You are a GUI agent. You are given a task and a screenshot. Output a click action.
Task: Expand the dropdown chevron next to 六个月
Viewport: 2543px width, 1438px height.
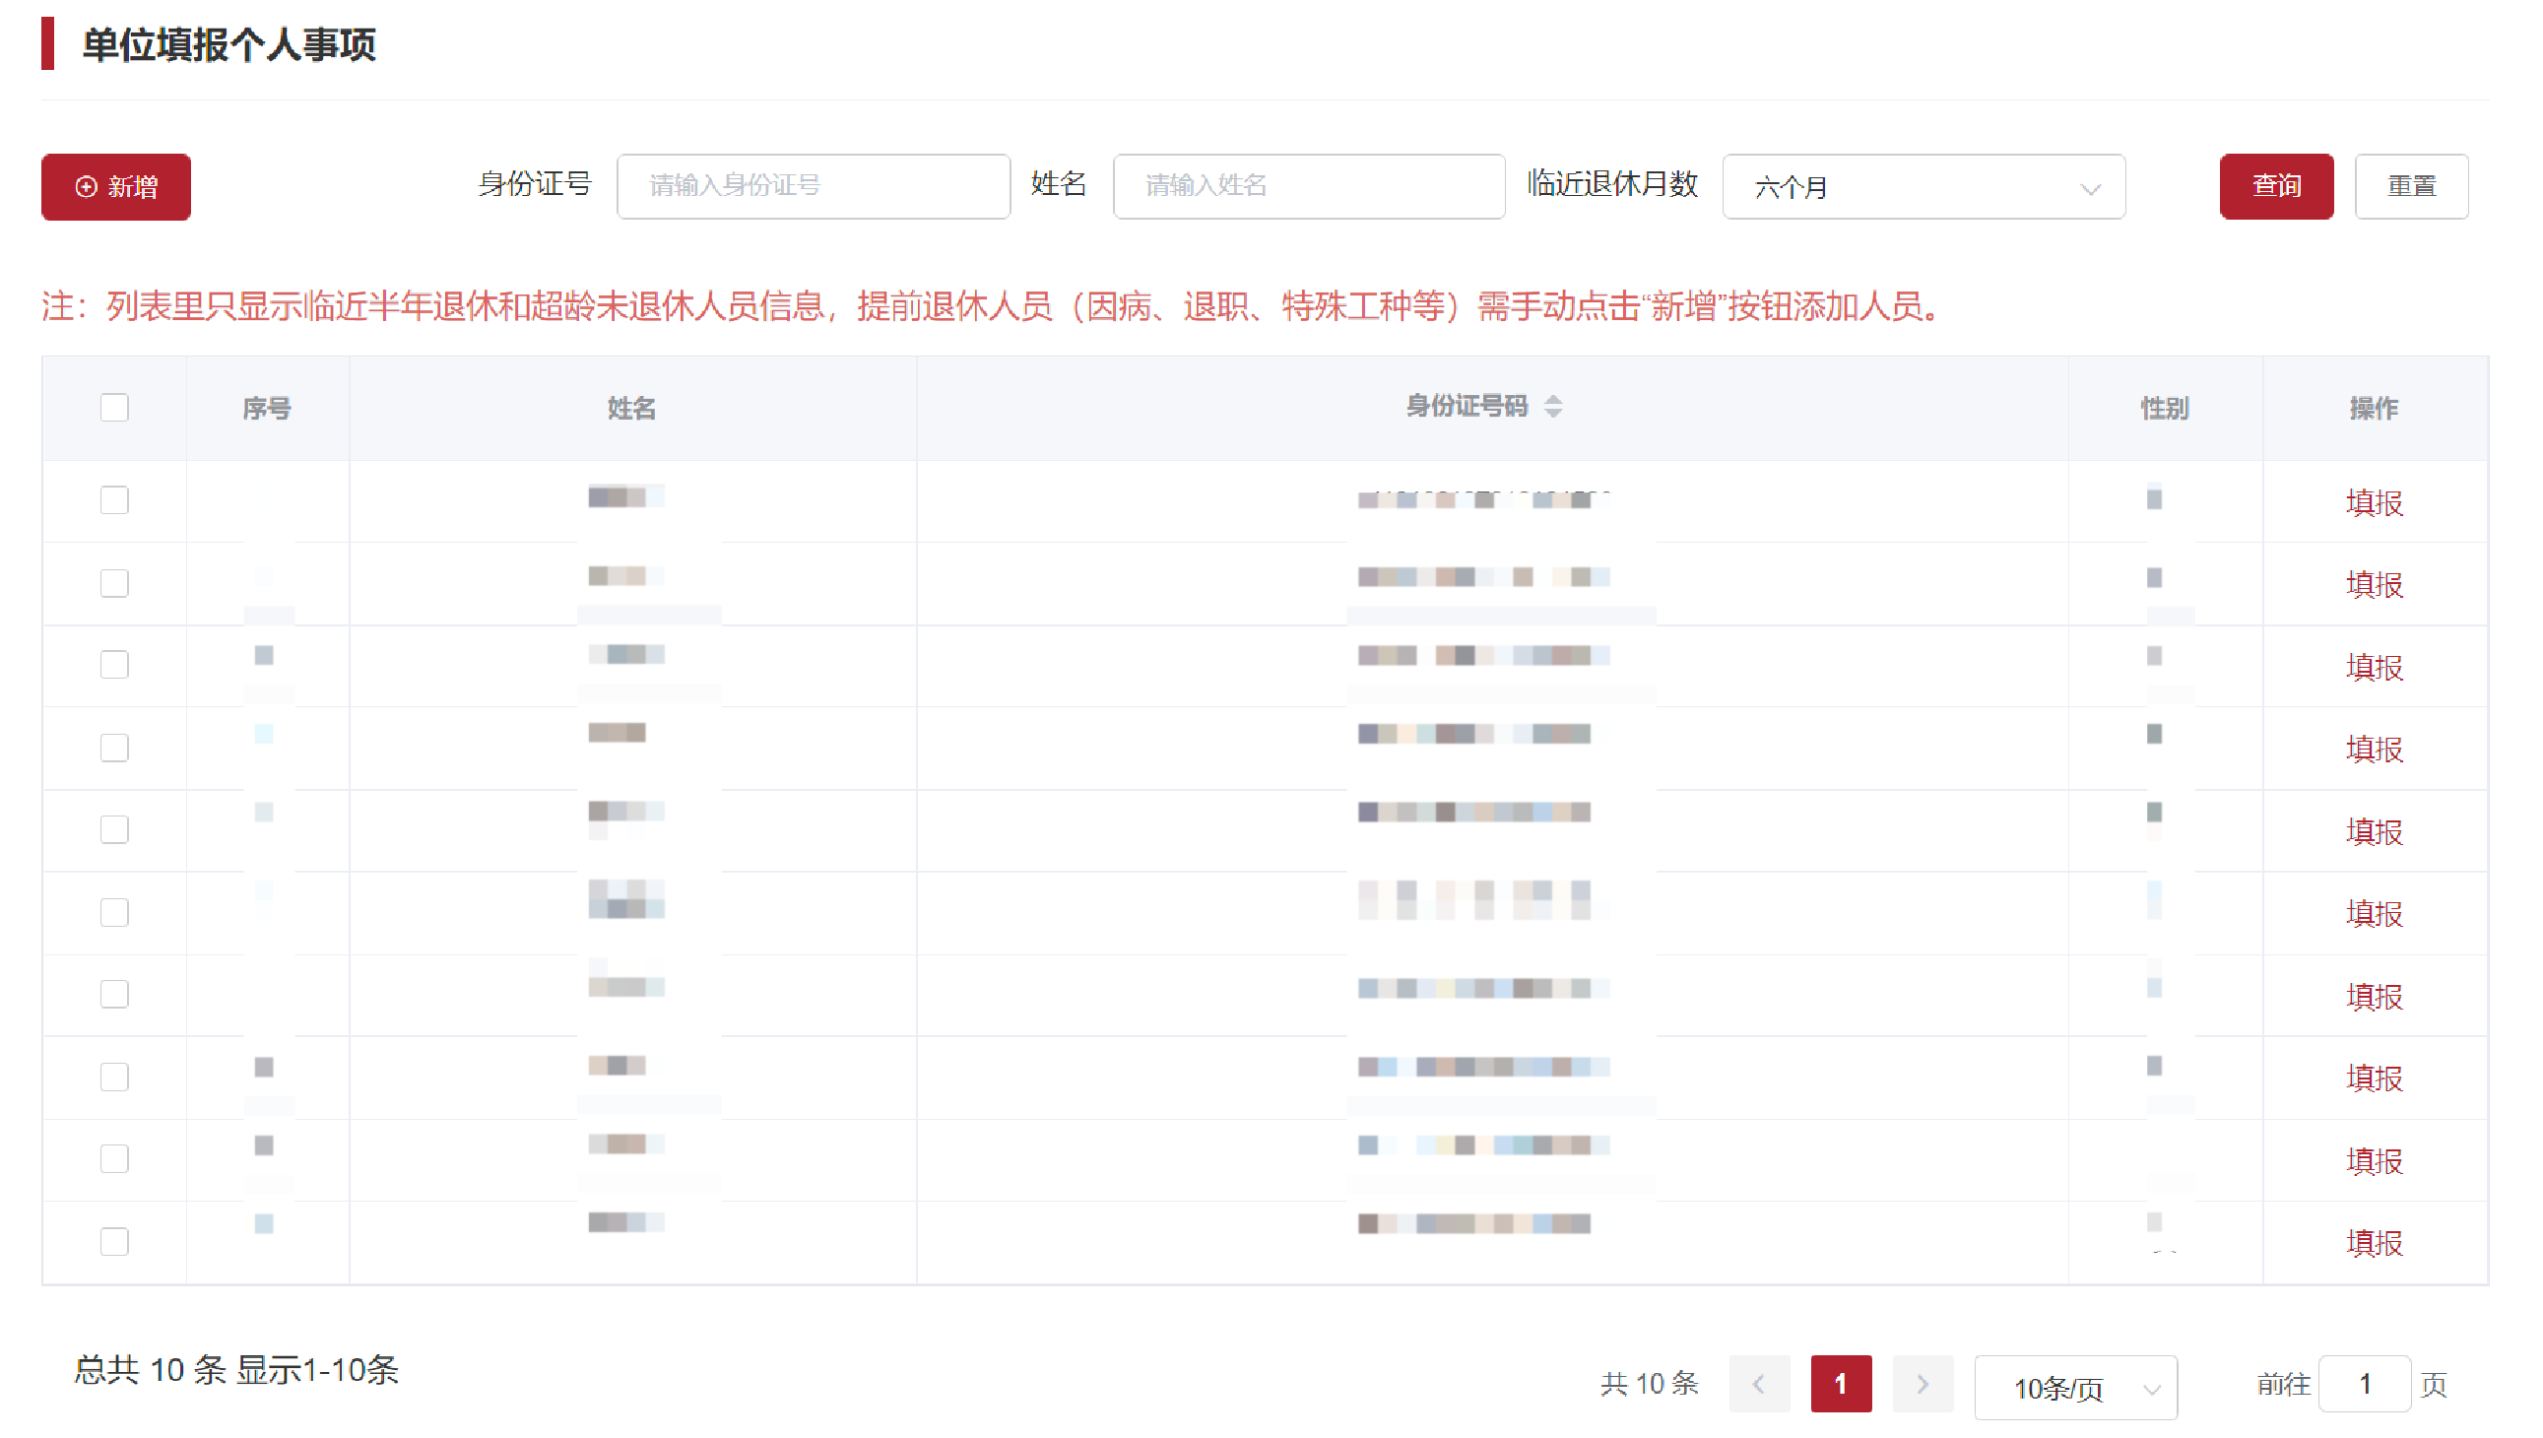click(x=2091, y=190)
